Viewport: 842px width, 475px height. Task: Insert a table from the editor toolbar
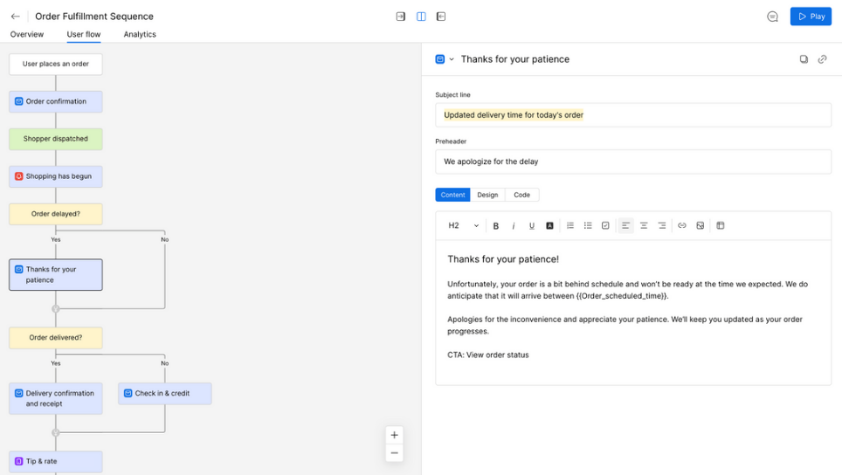click(x=721, y=225)
